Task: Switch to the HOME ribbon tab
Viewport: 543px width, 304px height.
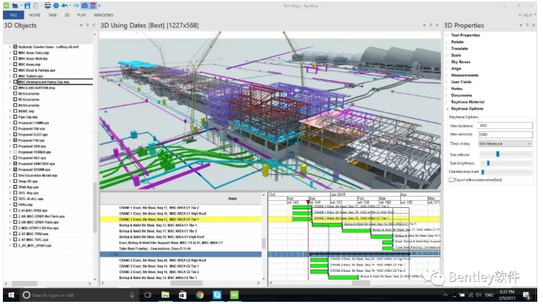Action: tap(34, 15)
